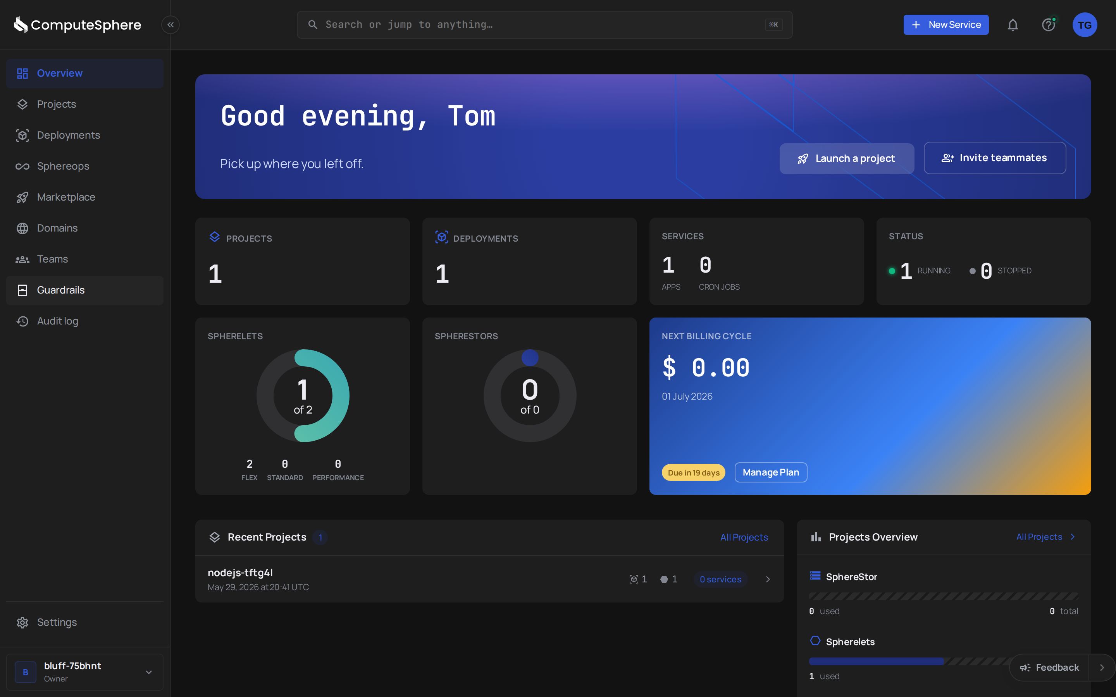Screen dimensions: 1116x697
Task: Click the Manage Plan button
Action: 771,472
